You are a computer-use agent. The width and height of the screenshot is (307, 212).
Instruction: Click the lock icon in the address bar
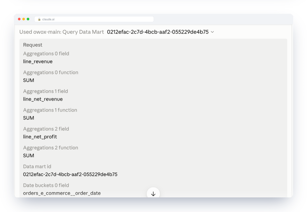click(x=39, y=19)
